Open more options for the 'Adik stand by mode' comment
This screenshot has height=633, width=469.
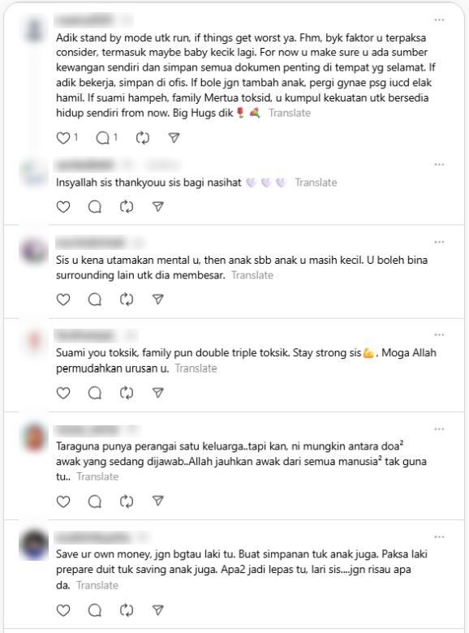439,19
